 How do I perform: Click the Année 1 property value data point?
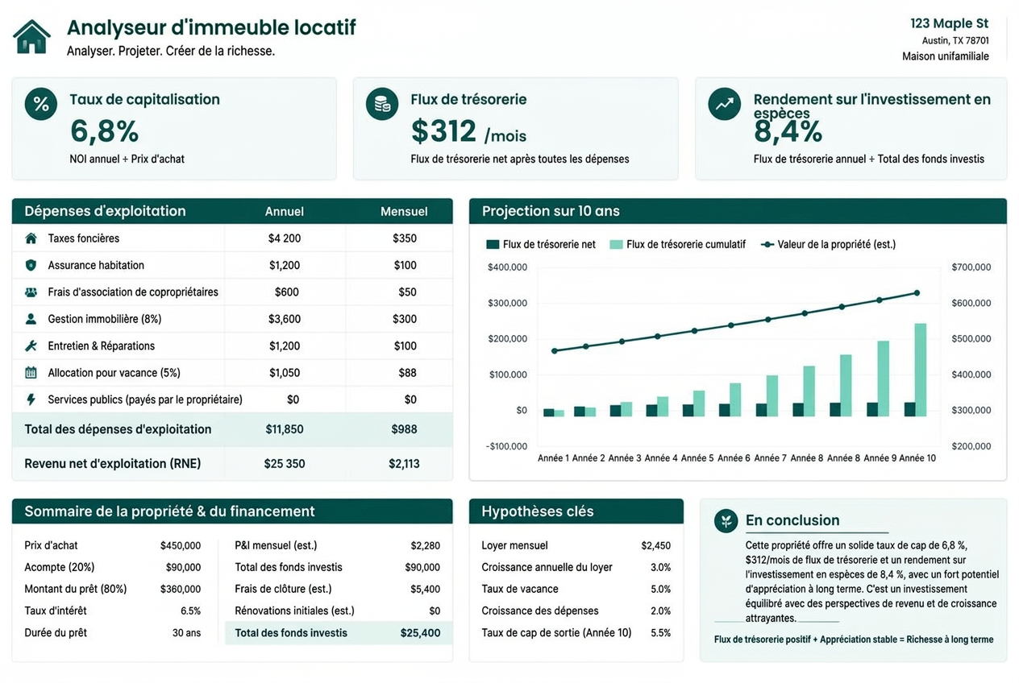pyautogui.click(x=554, y=350)
